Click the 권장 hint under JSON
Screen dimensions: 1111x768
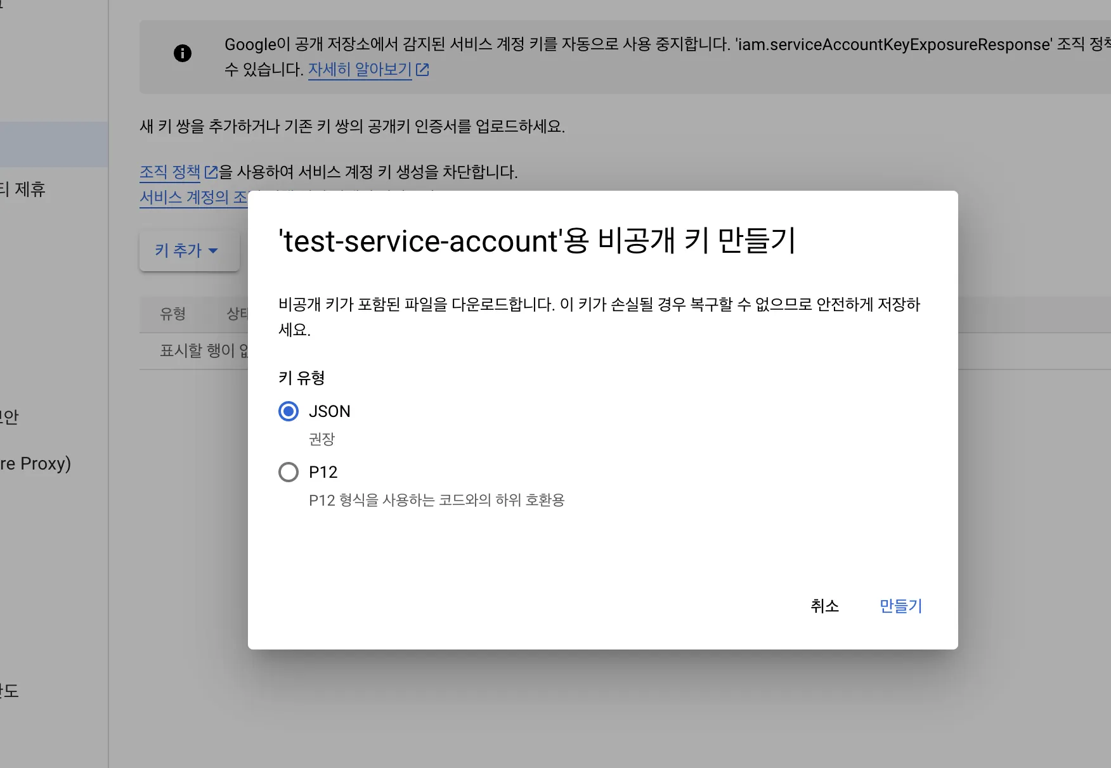(x=322, y=439)
